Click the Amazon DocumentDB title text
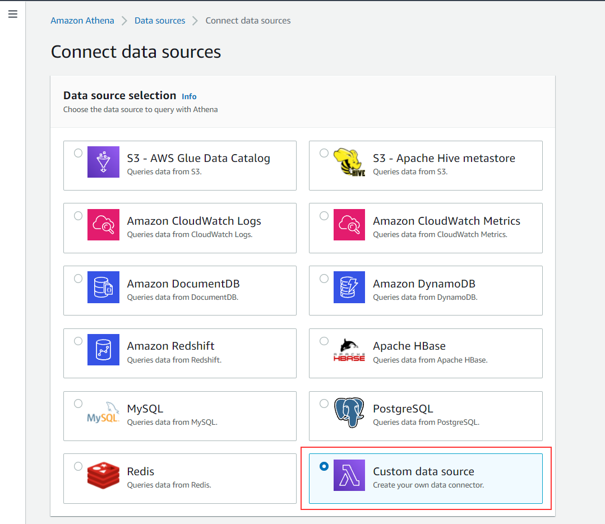Image resolution: width=605 pixels, height=524 pixels. 183,284
